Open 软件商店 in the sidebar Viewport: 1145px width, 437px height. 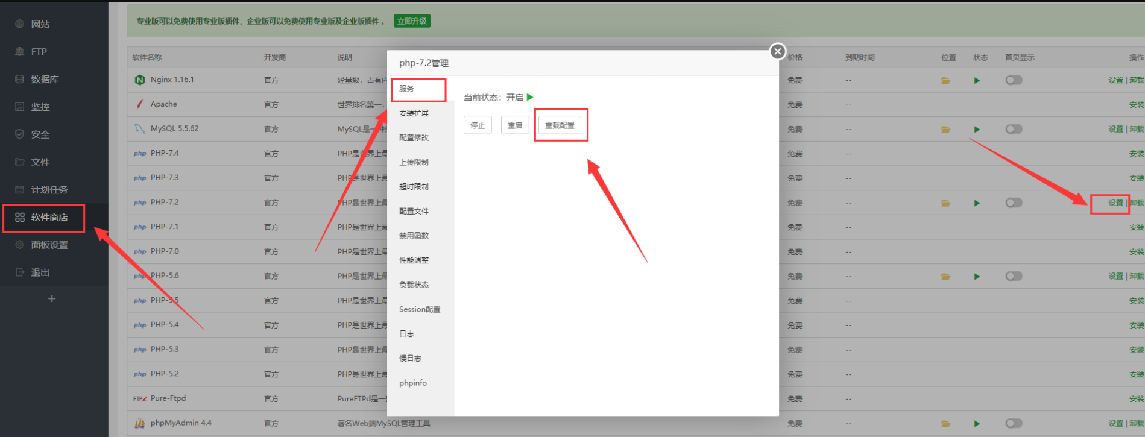coord(49,218)
